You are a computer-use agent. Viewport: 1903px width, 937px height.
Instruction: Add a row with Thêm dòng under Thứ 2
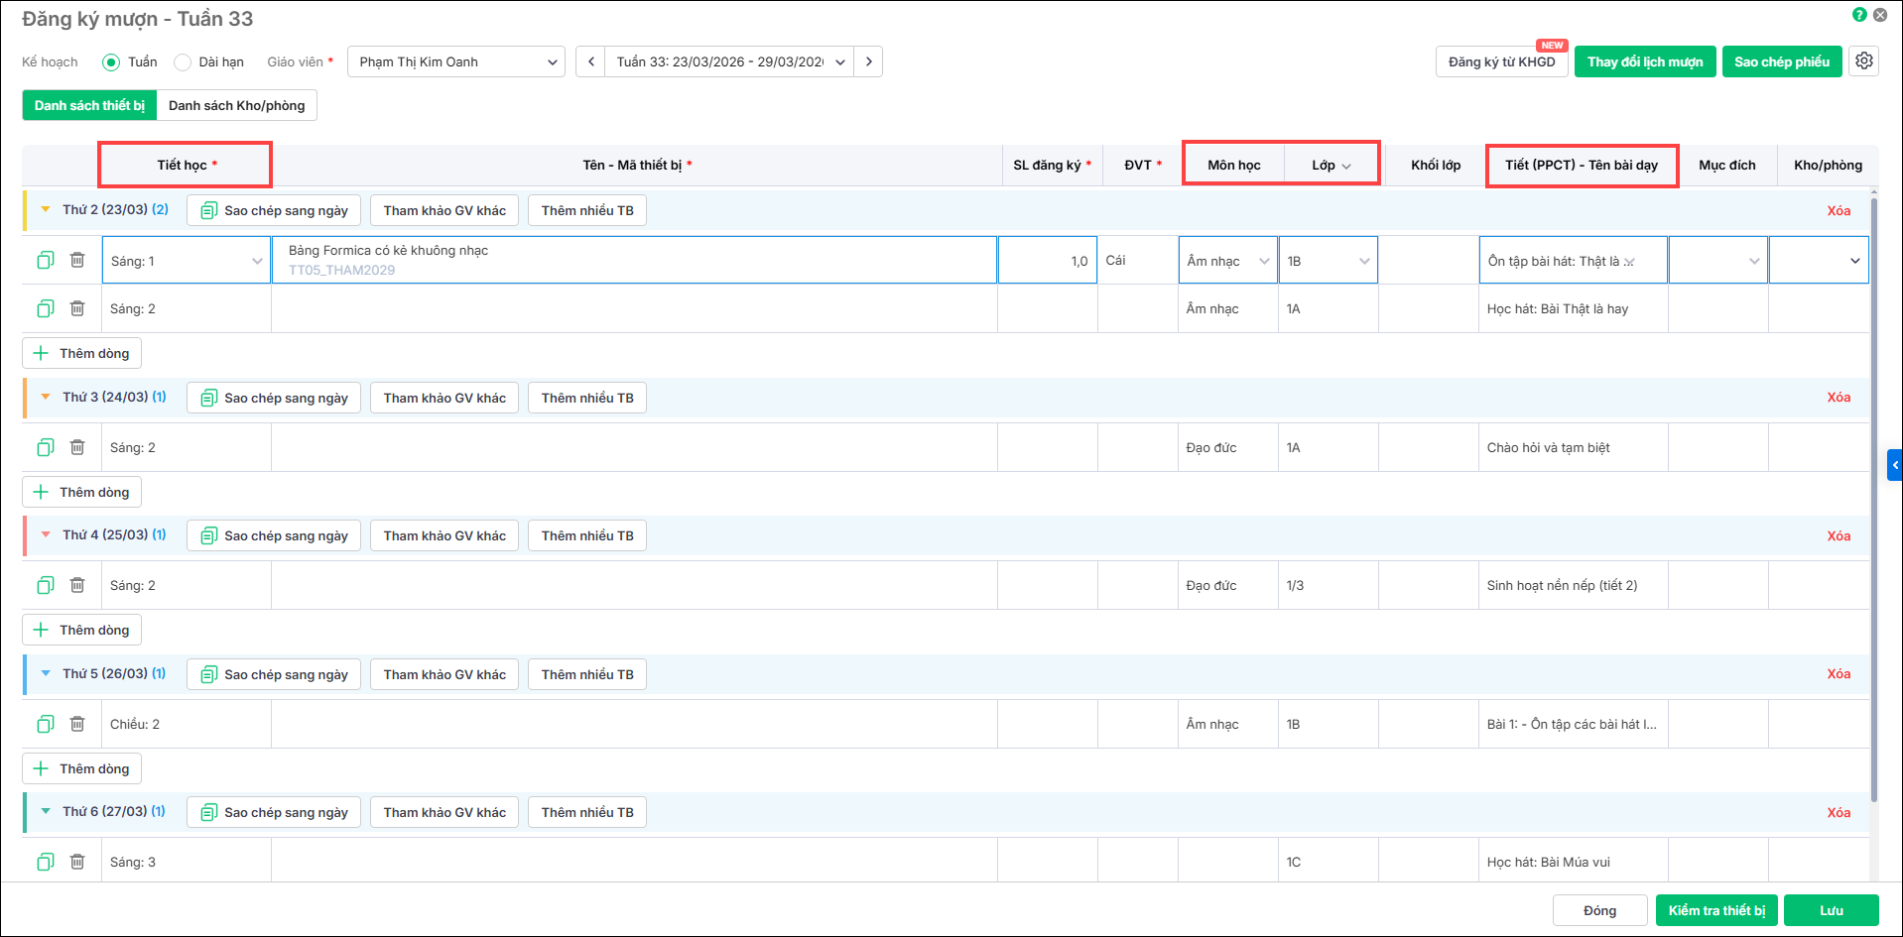pyautogui.click(x=82, y=353)
